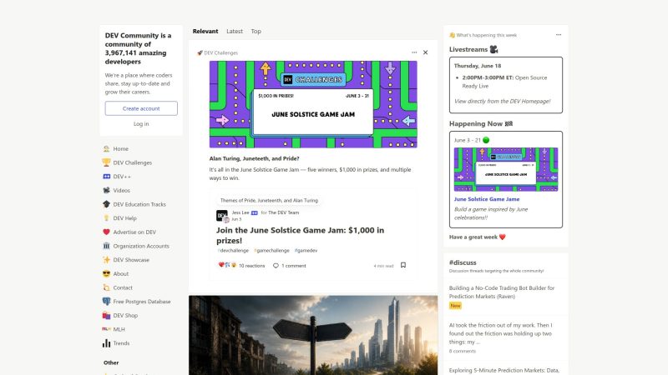Click the MLH logo icon
This screenshot has height=375, width=668.
click(x=107, y=329)
